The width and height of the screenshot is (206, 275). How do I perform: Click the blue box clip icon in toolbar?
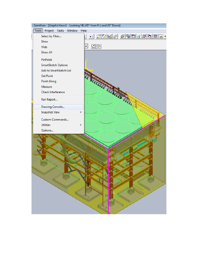134,36
